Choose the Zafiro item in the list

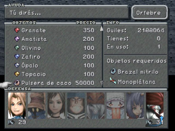[54, 56]
